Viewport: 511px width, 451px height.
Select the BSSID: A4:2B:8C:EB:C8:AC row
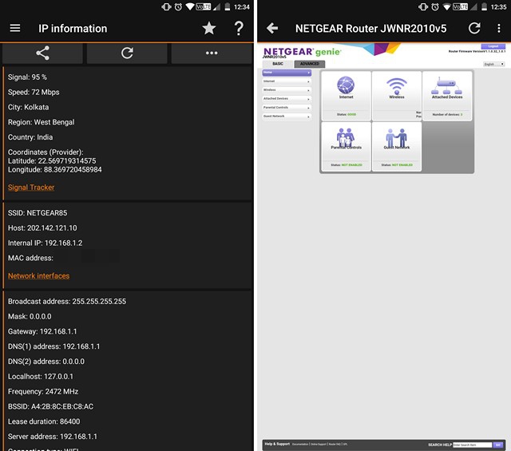(x=50, y=406)
